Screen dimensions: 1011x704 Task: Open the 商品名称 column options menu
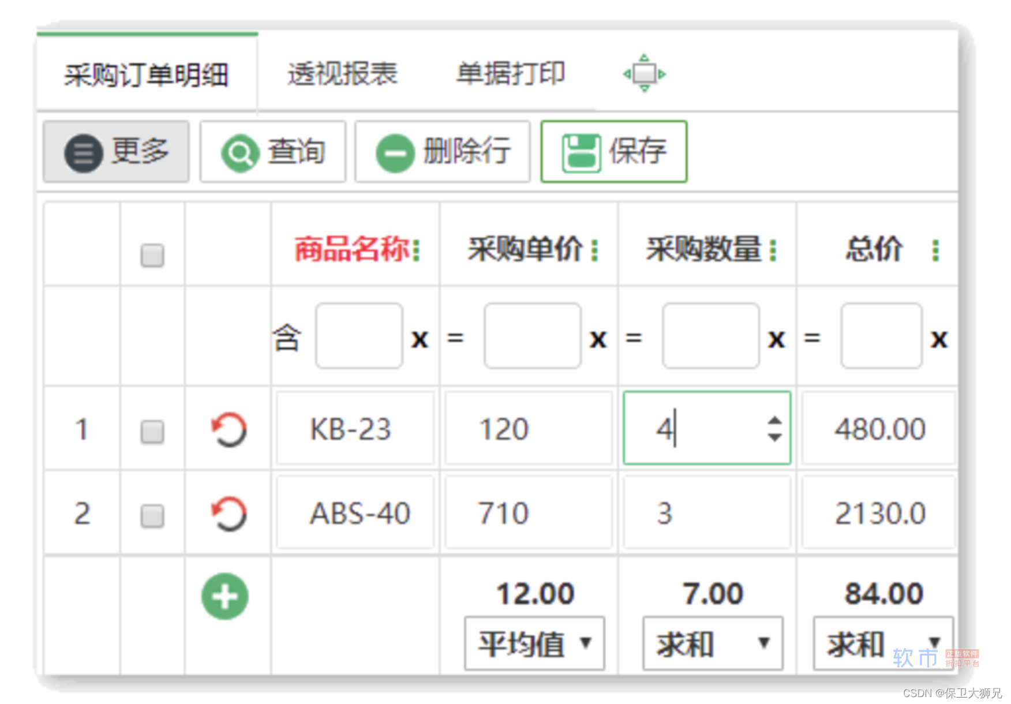416,250
